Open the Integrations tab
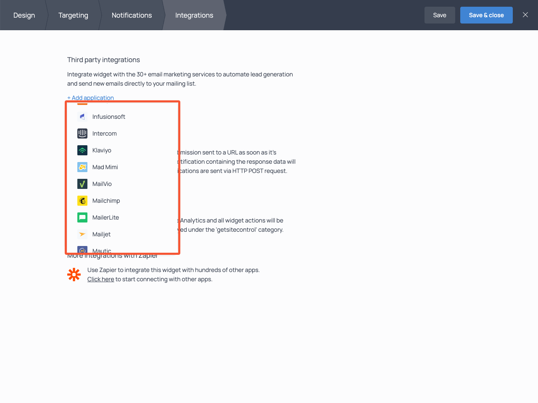Image resolution: width=538 pixels, height=403 pixels. click(194, 15)
